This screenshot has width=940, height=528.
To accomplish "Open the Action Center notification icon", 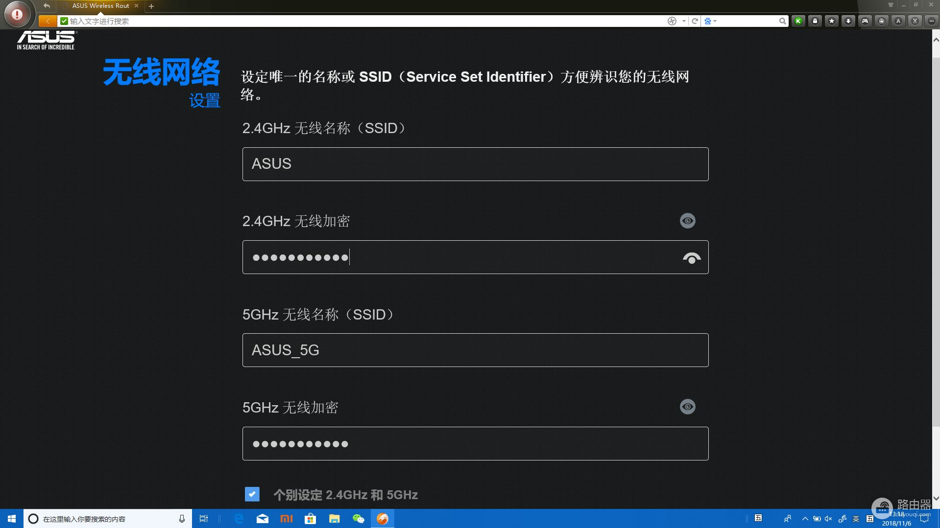I will pyautogui.click(x=924, y=519).
